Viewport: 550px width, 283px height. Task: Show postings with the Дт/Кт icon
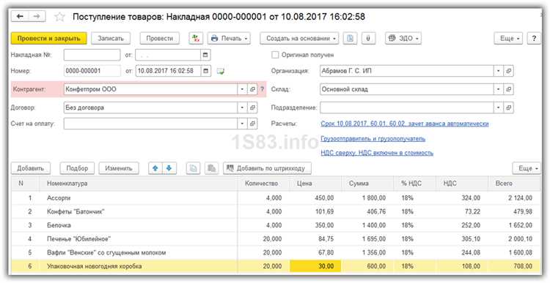196,39
